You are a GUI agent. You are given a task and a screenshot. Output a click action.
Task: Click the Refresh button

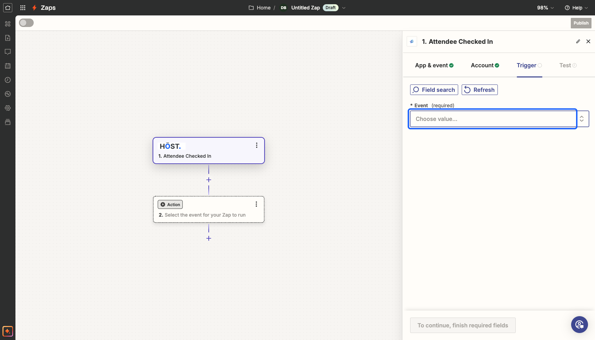point(480,90)
